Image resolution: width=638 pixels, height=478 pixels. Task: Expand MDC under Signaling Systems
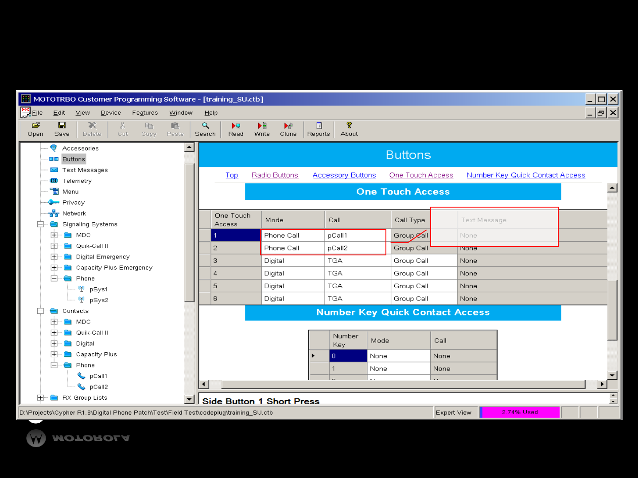(x=54, y=235)
